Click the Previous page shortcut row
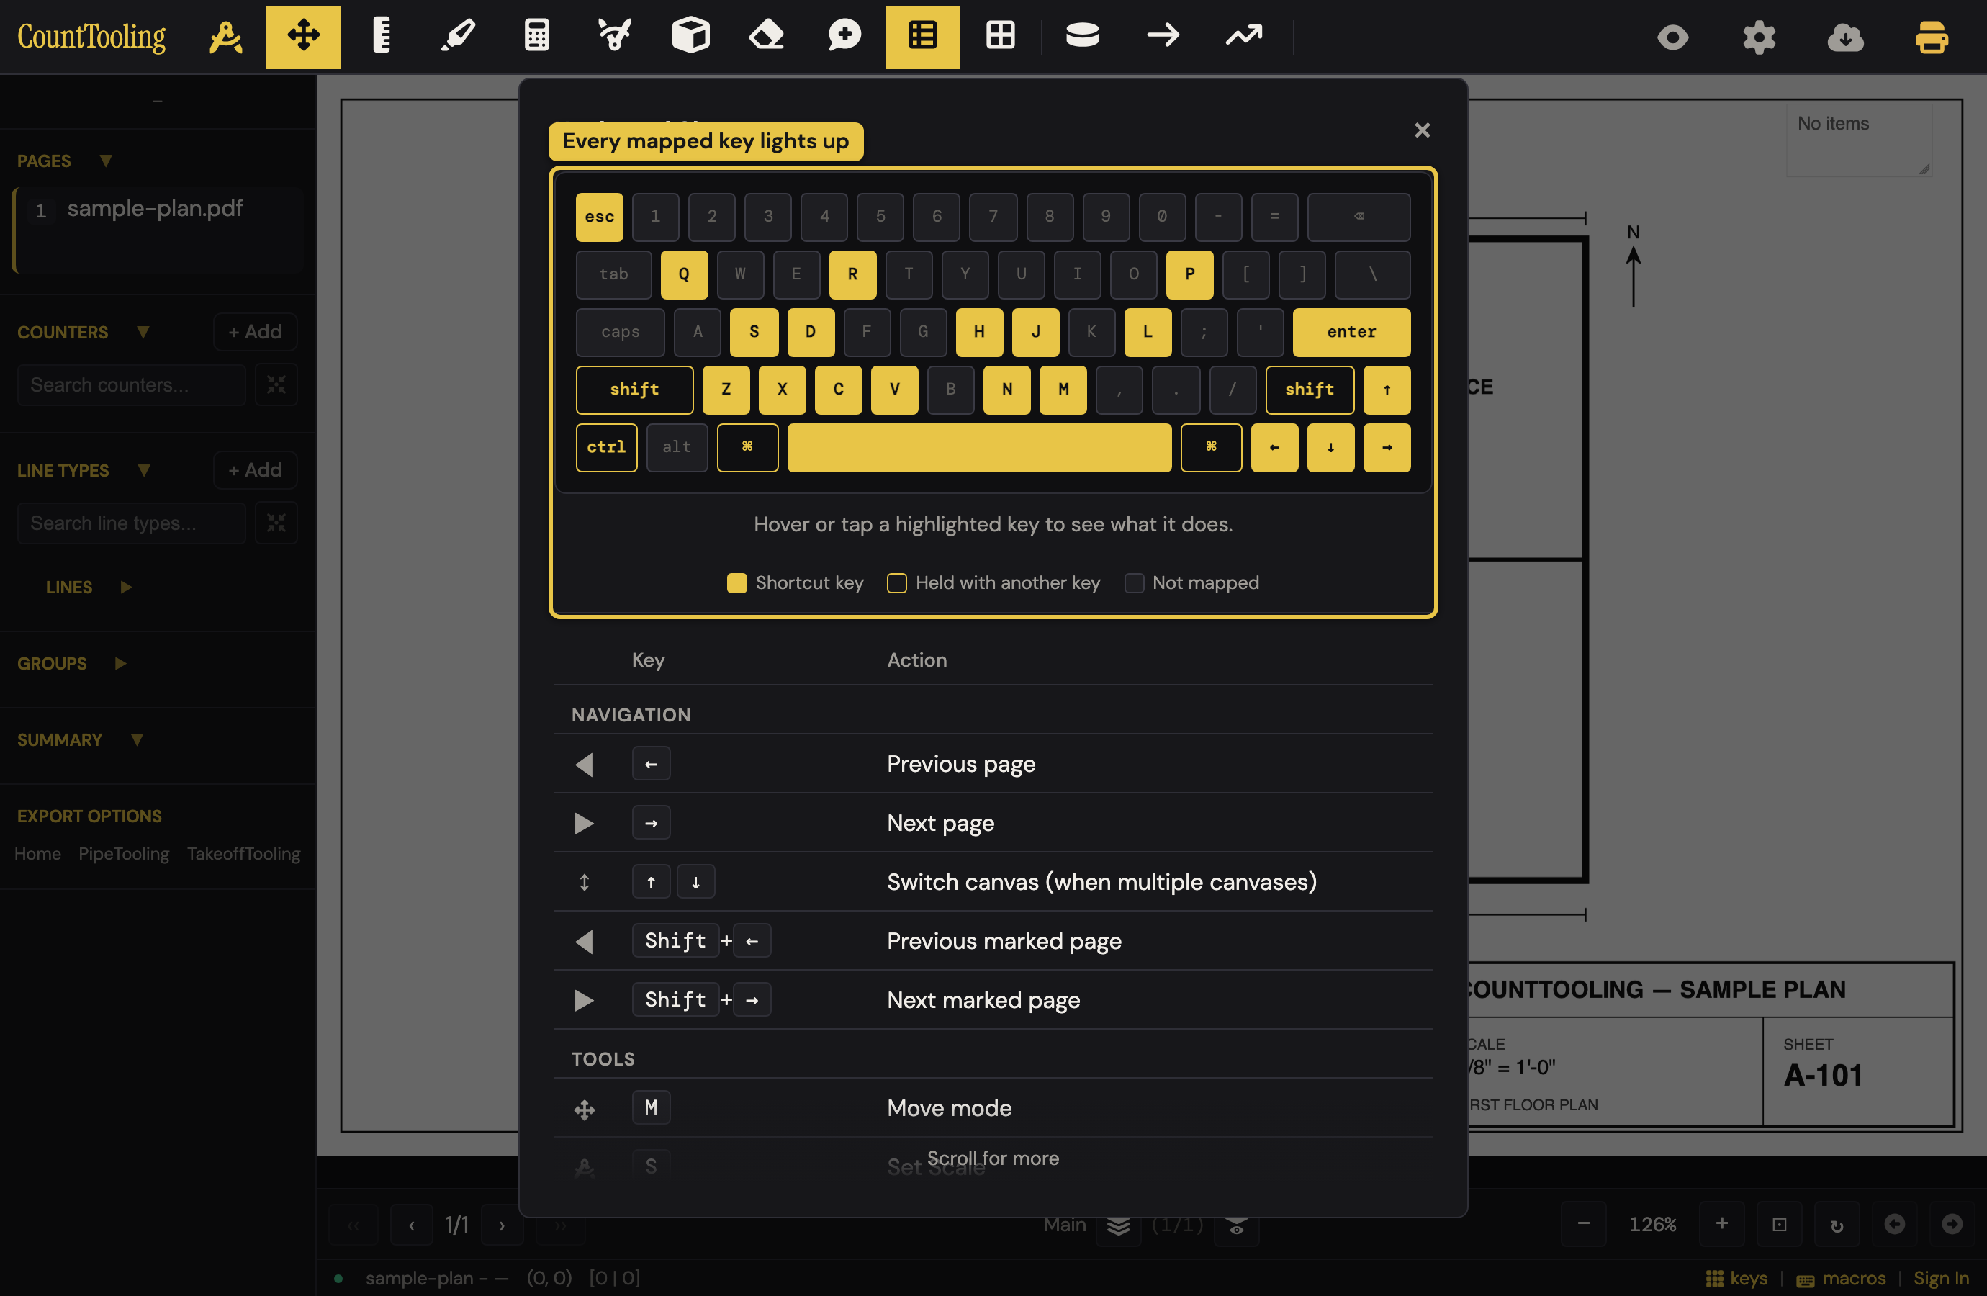 pyautogui.click(x=993, y=764)
